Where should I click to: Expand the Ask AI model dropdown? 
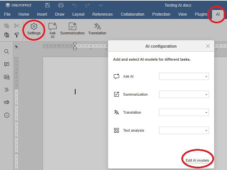184,76
